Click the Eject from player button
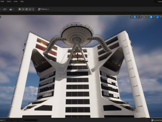This screenshot has width=162, height=122. pyautogui.click(x=30, y=9)
